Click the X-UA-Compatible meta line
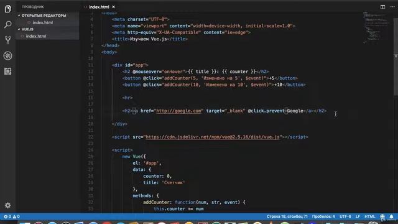Viewport: 398px width, 224px height. point(181,32)
